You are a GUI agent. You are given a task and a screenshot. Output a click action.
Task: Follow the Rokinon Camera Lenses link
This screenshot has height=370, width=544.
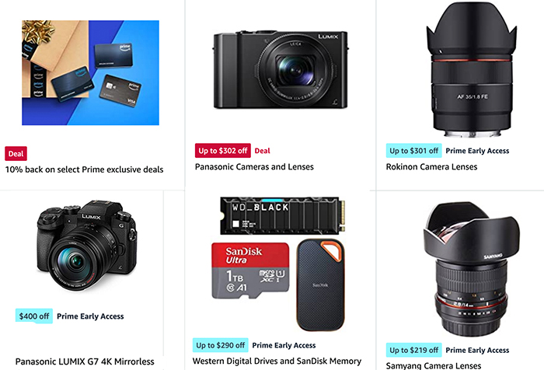pyautogui.click(x=431, y=167)
